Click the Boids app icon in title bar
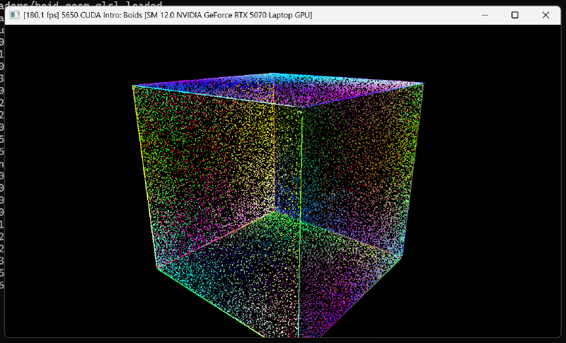The image size is (566, 343). [x=14, y=15]
